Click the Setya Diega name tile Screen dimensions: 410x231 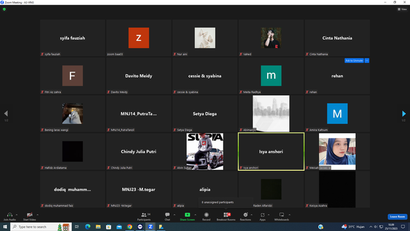coord(205,114)
